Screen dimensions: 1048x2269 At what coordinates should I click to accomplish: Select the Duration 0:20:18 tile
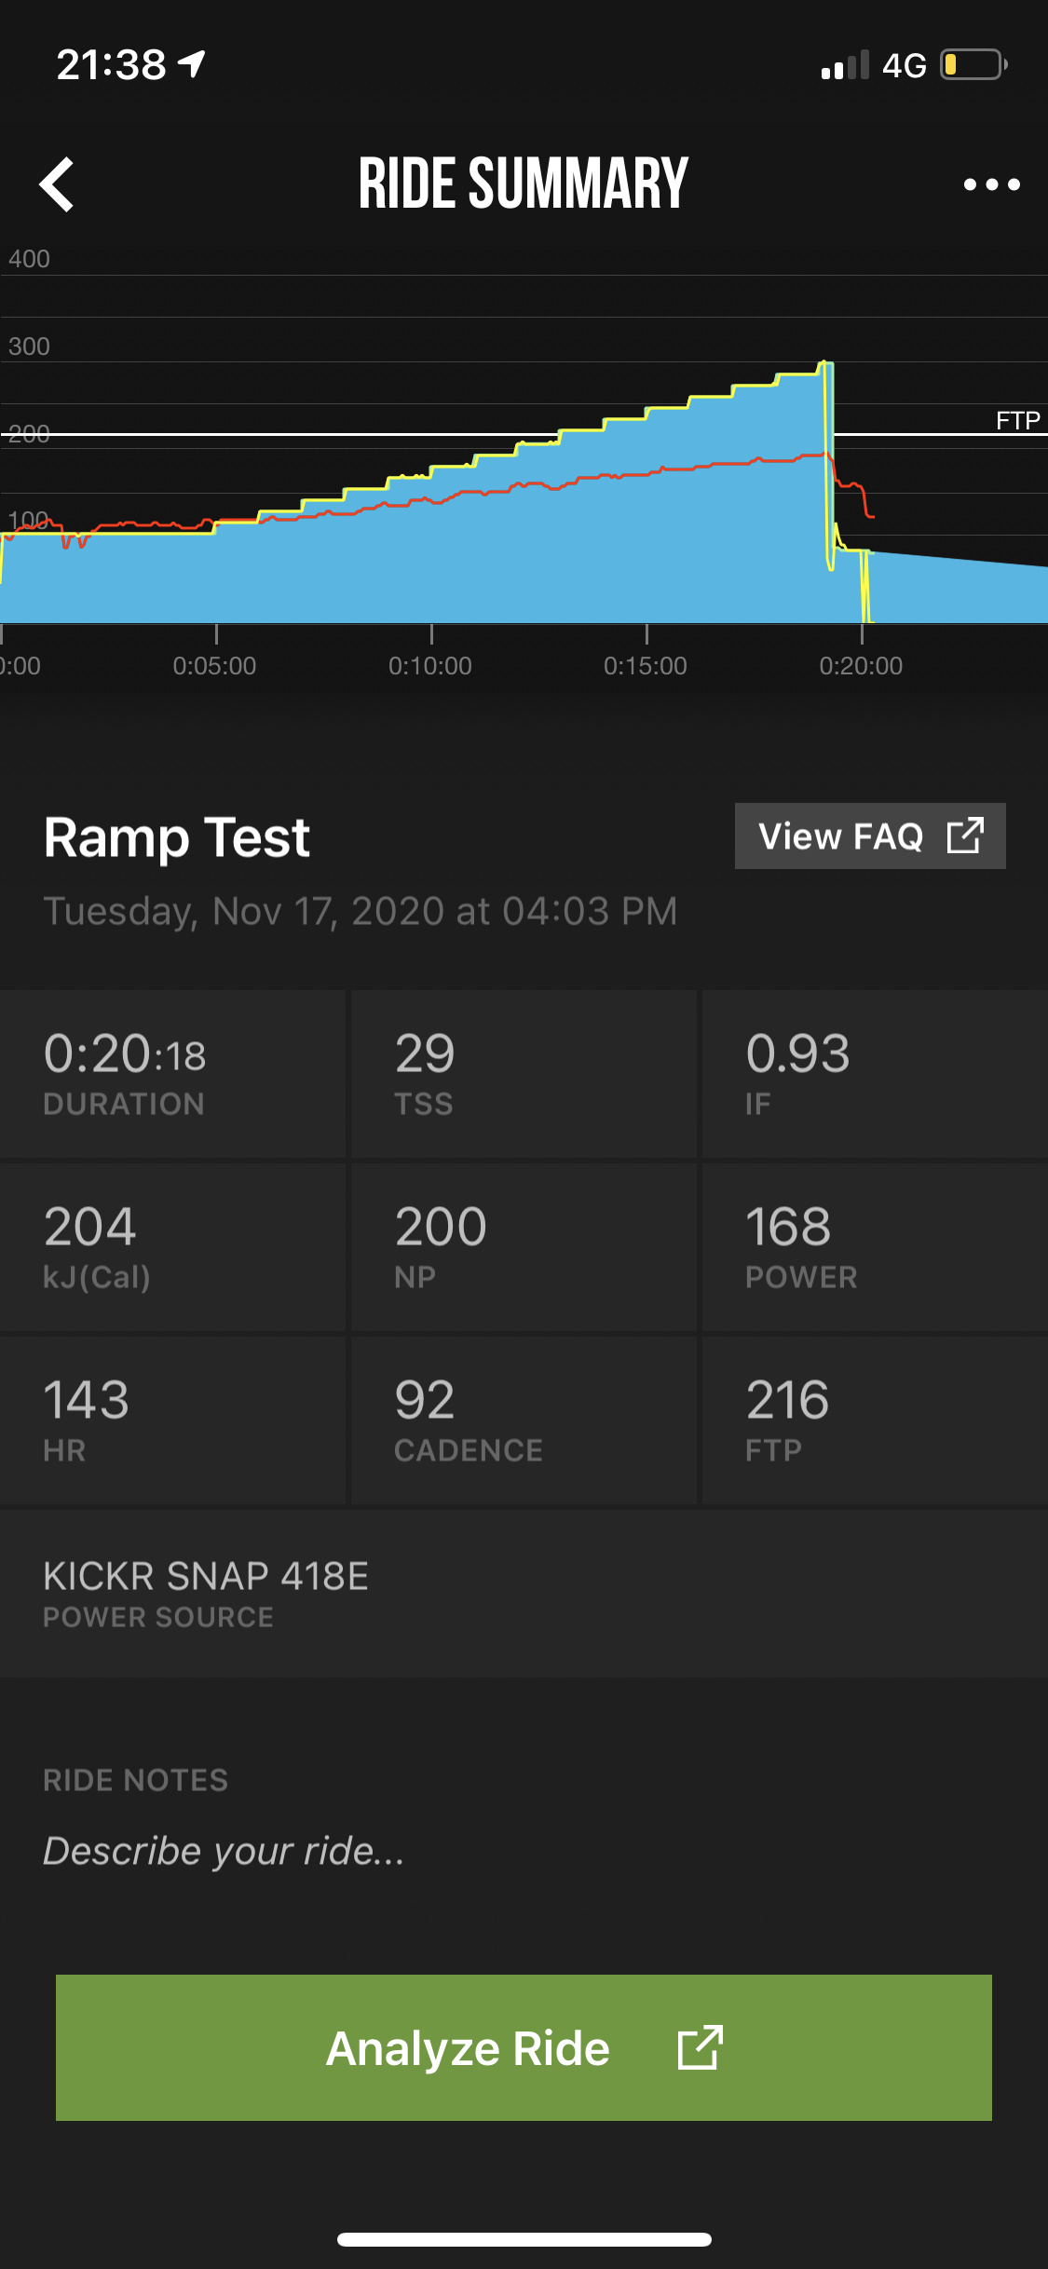click(x=172, y=1073)
